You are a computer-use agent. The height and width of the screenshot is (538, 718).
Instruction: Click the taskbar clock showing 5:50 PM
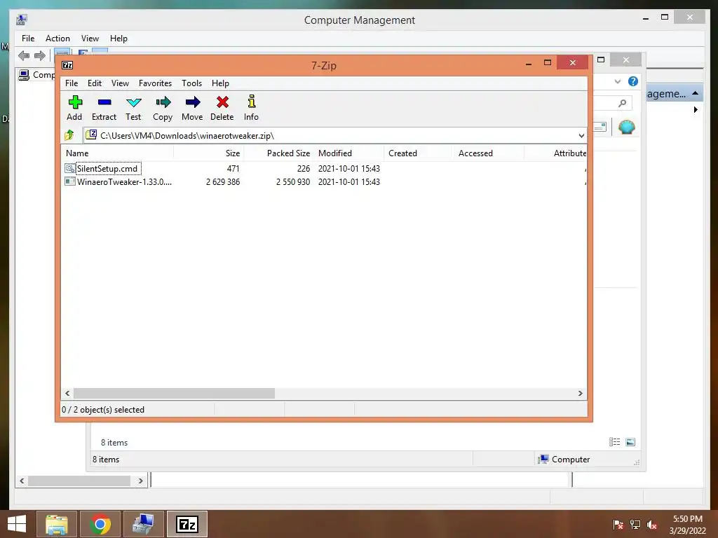click(x=687, y=525)
